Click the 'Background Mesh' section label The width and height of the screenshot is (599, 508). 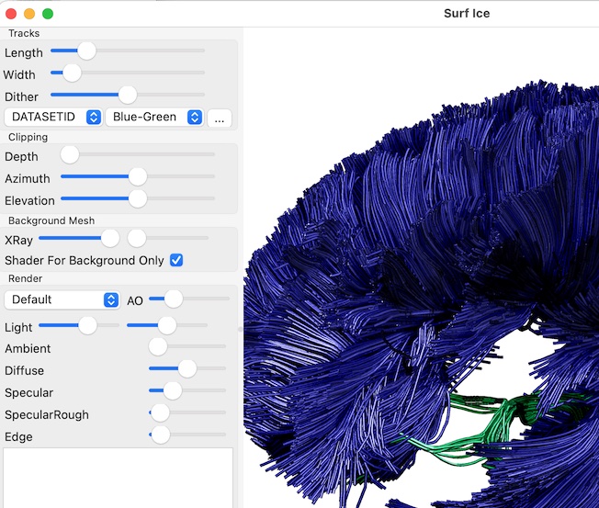(x=51, y=220)
